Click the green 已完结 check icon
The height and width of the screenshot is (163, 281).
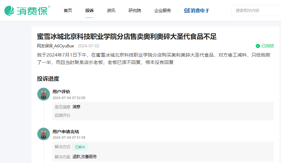258,46
